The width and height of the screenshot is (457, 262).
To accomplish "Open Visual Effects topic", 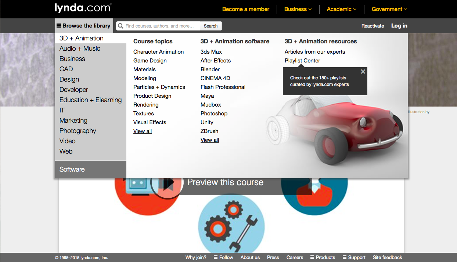I will click(x=150, y=122).
